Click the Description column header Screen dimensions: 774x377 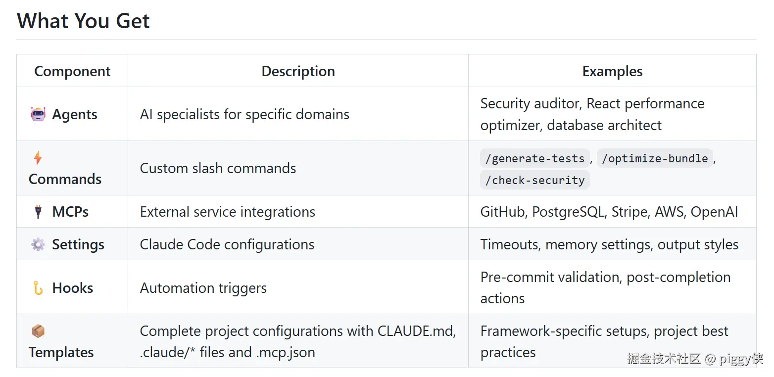pos(298,71)
